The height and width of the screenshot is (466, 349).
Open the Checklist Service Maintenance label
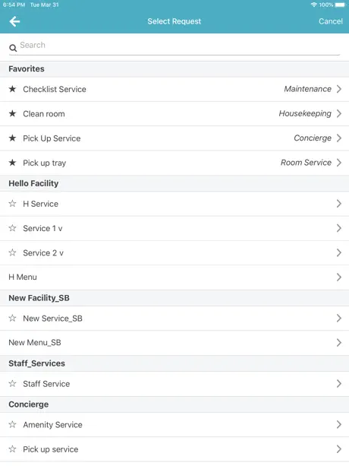[x=307, y=89]
